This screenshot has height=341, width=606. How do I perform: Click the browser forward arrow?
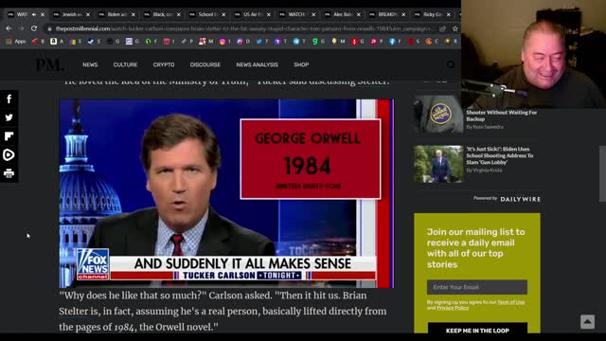21,28
